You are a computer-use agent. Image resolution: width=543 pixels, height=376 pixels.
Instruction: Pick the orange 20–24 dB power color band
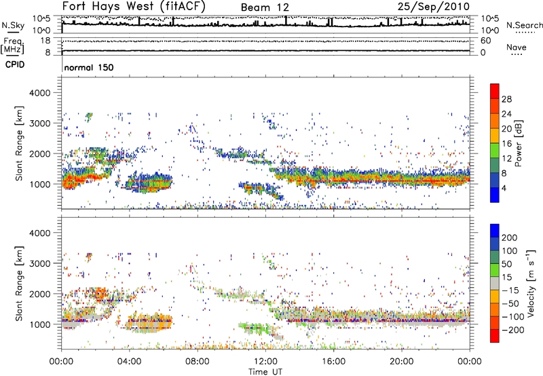(x=495, y=121)
